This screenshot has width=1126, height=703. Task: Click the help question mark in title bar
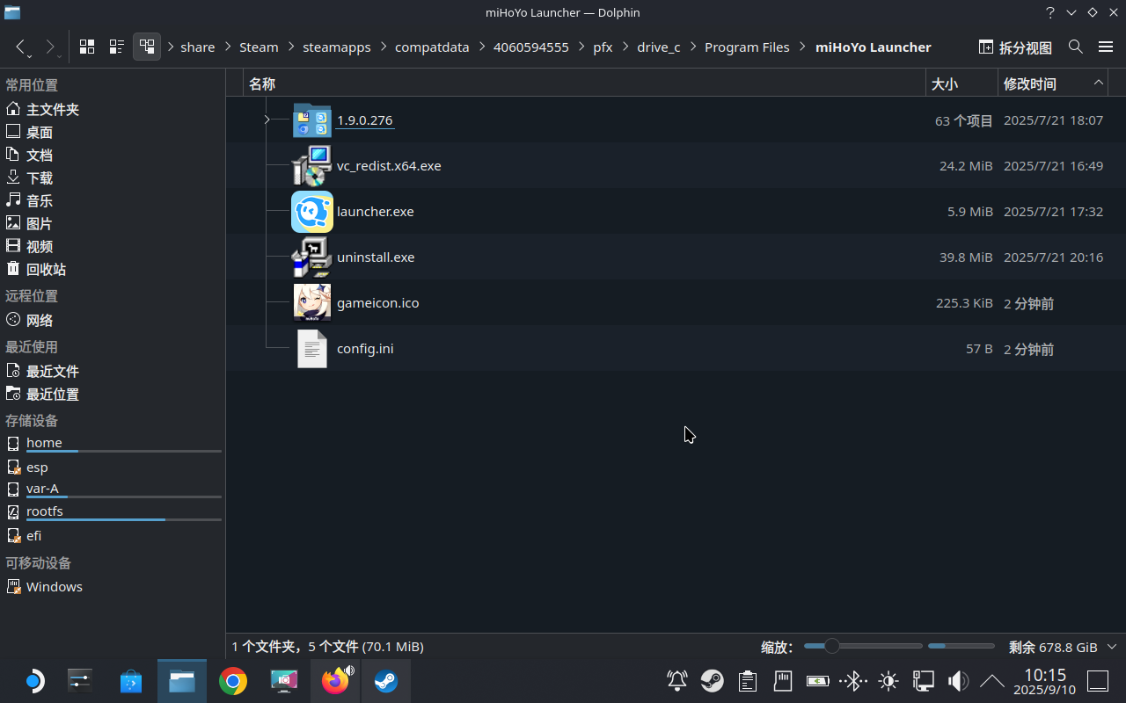click(x=1050, y=12)
